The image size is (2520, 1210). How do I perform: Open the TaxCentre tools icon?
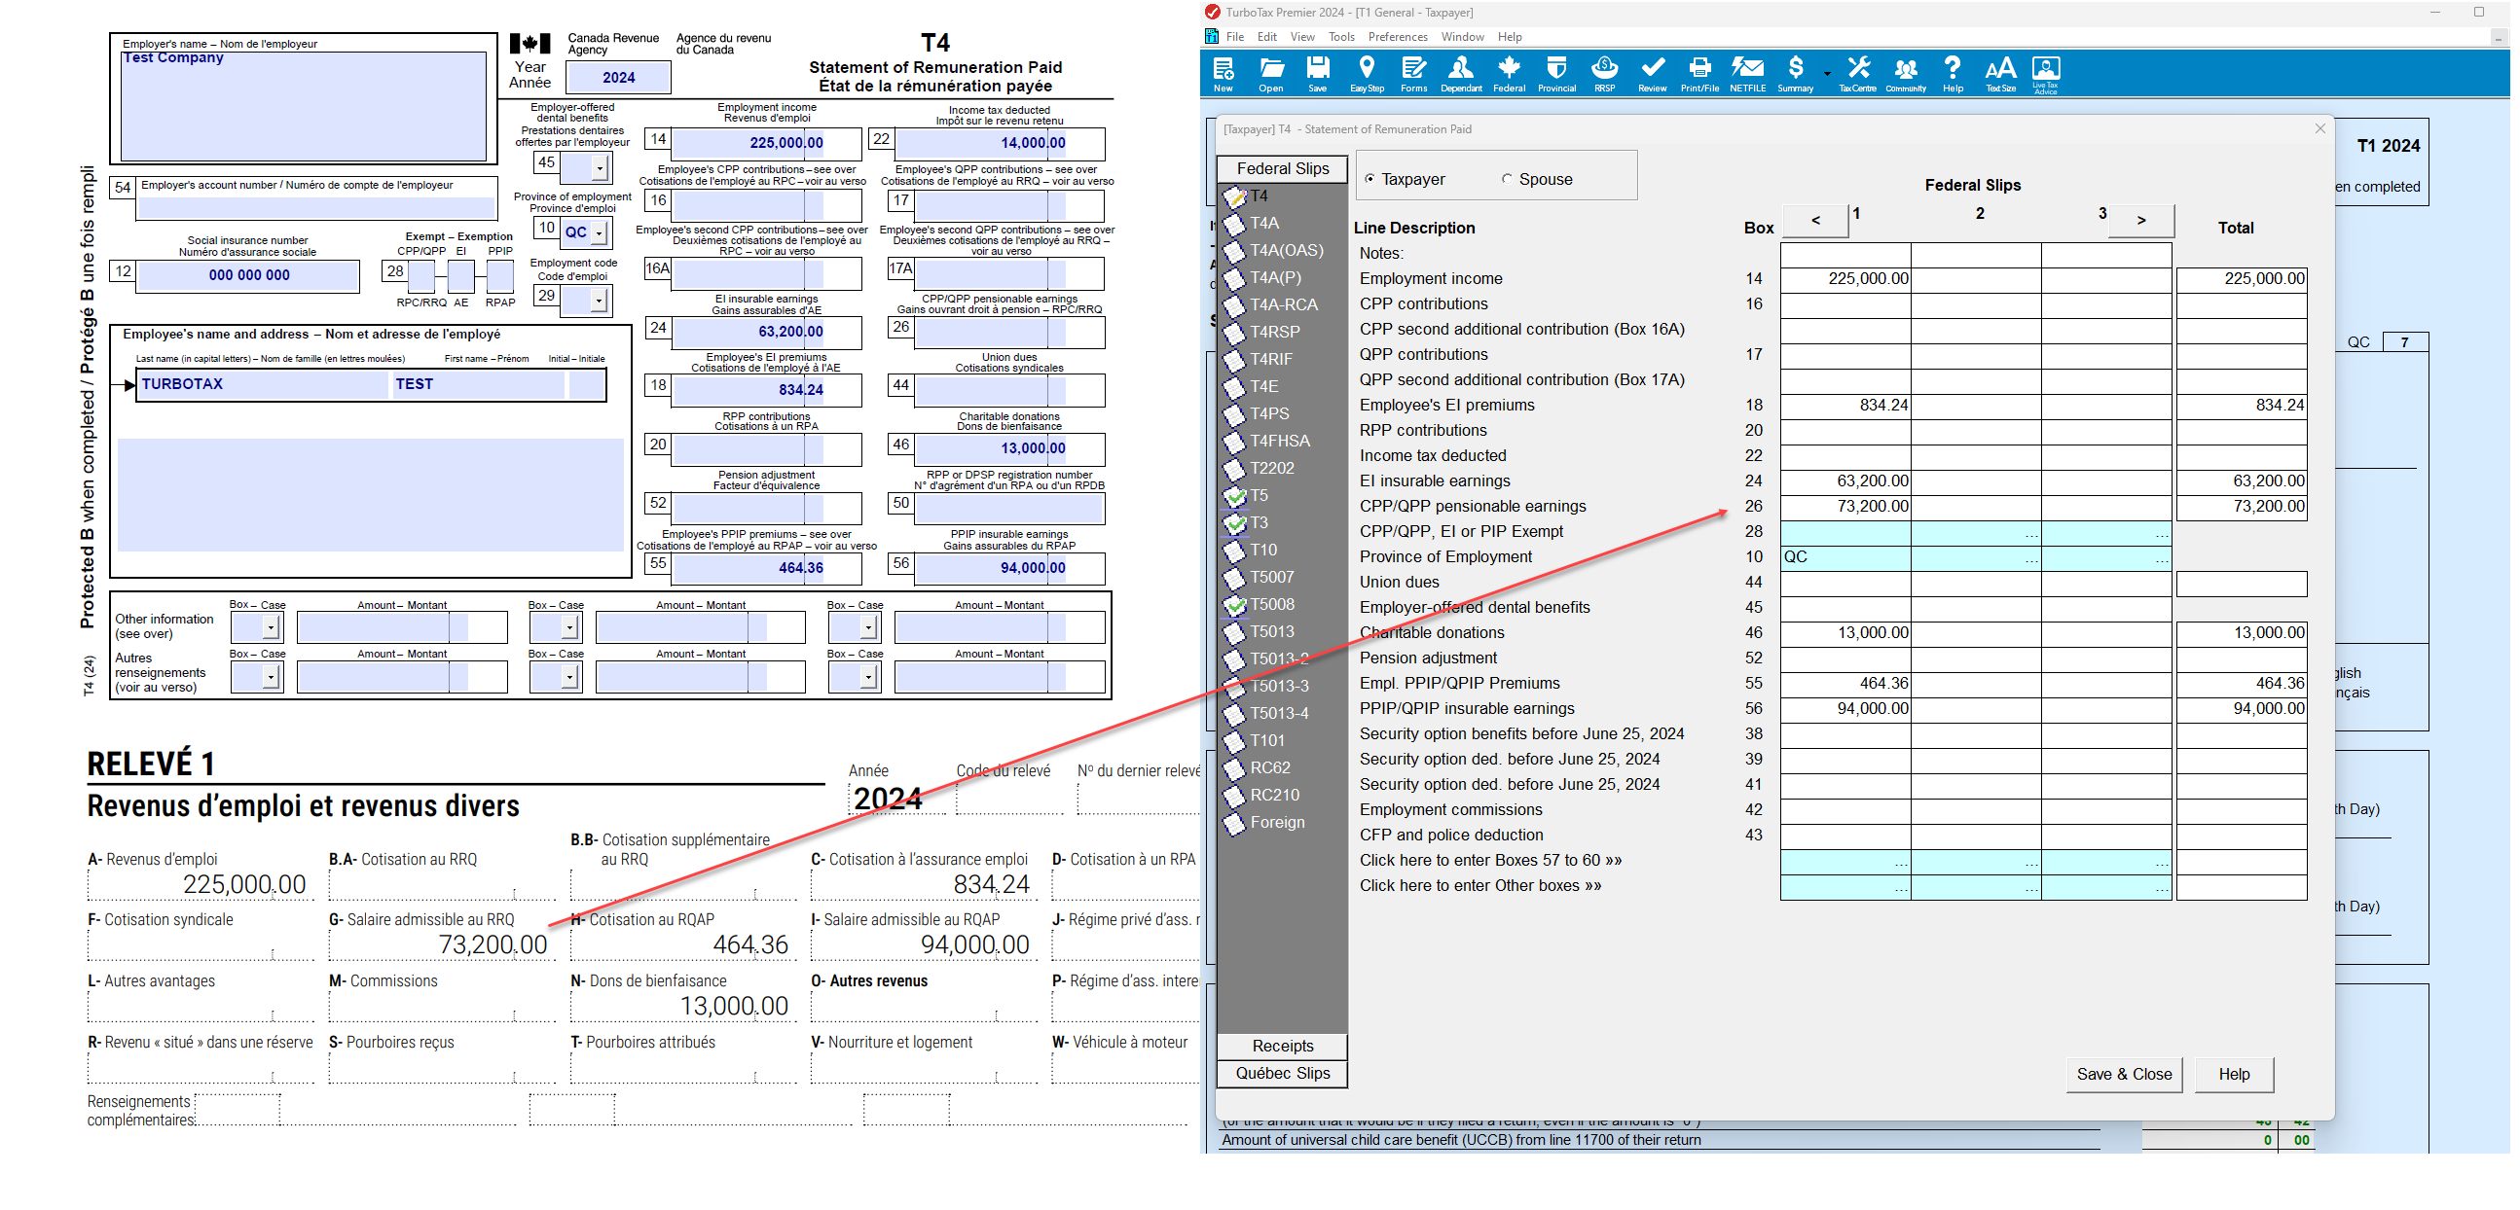click(1857, 74)
